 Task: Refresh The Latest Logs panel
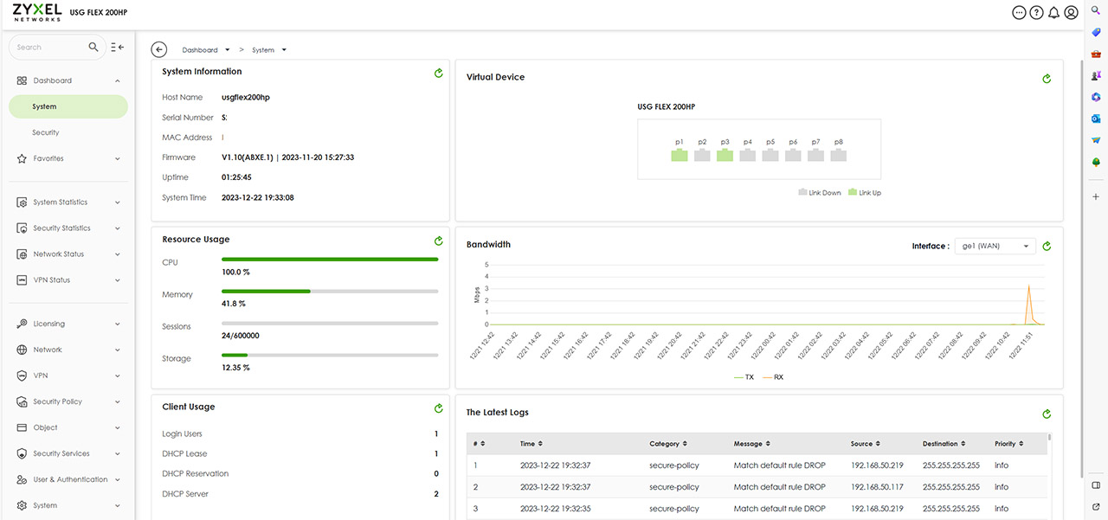1047,414
